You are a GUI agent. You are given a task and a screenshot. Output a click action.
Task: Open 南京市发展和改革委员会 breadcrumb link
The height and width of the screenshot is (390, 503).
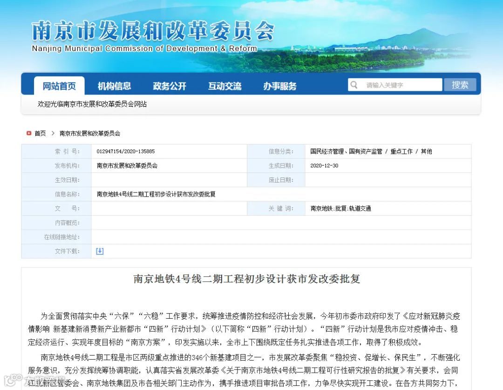click(x=90, y=133)
